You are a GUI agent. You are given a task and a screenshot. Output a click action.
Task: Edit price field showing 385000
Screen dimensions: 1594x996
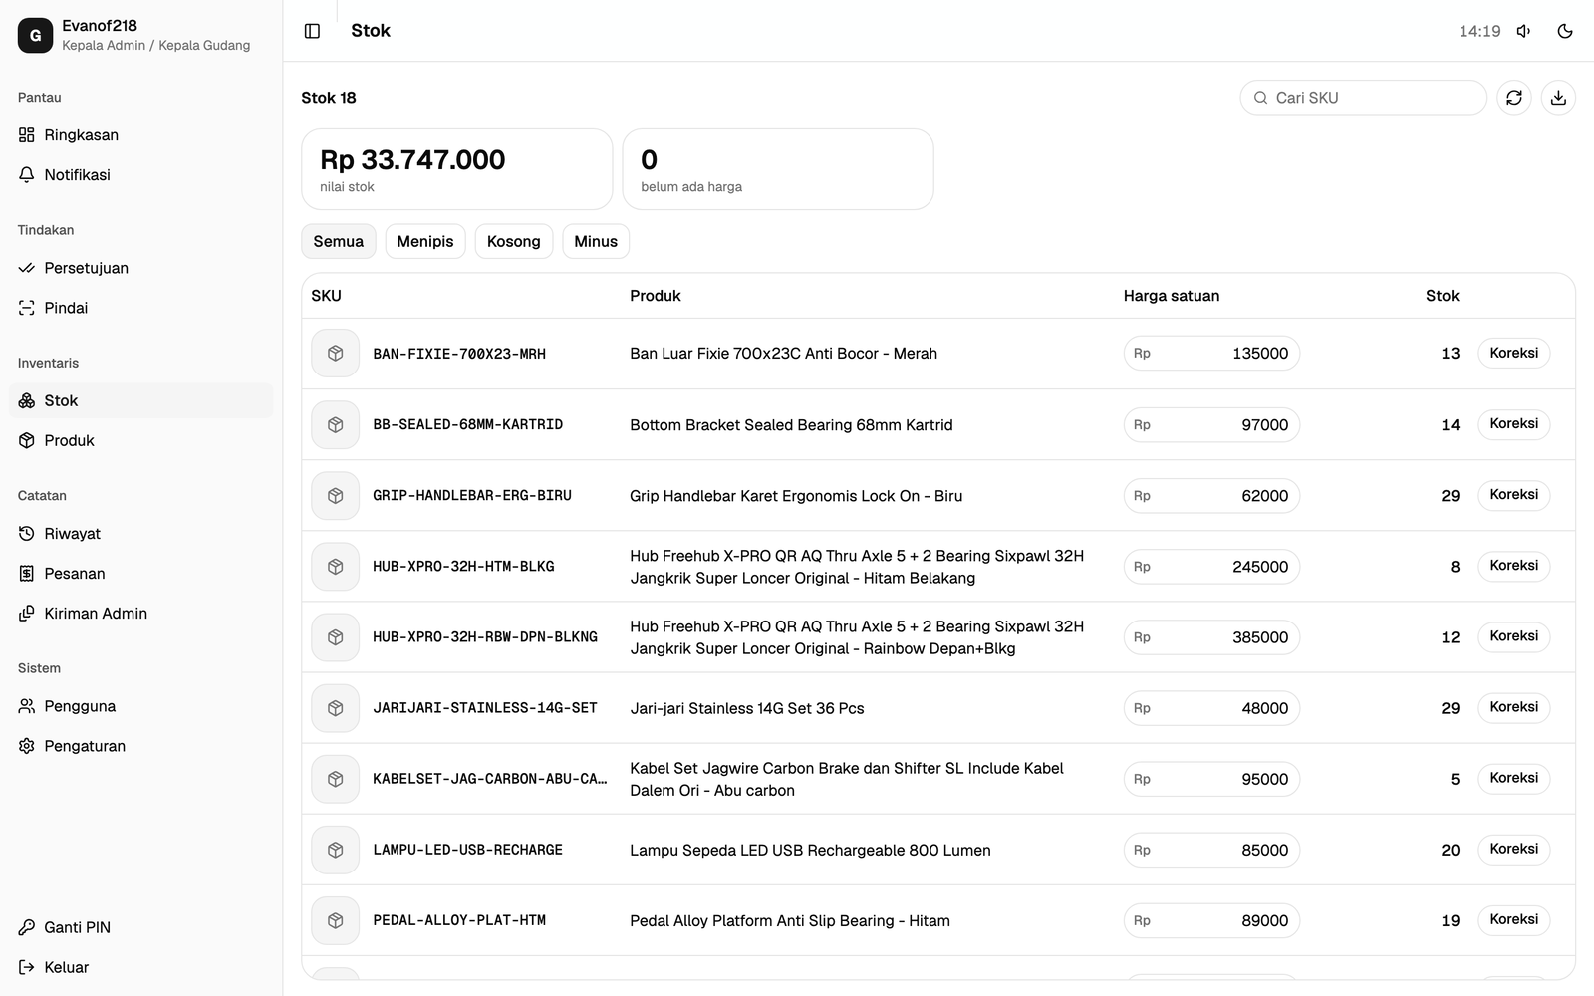pyautogui.click(x=1211, y=637)
